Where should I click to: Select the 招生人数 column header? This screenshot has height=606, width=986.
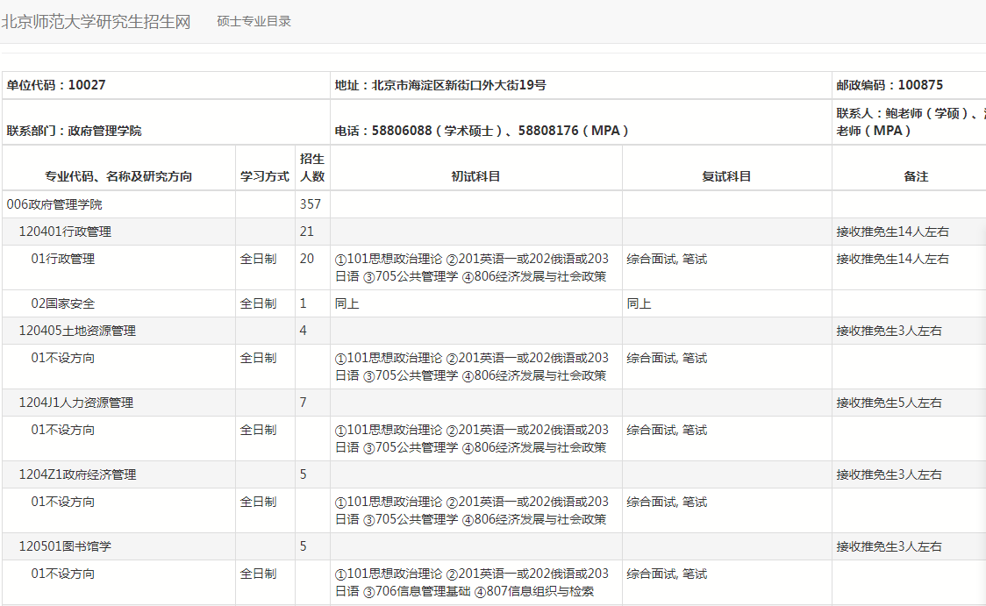pyautogui.click(x=312, y=168)
